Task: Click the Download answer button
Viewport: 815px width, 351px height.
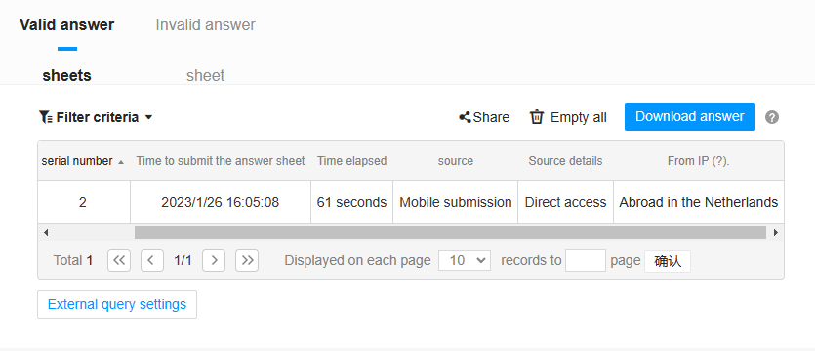Action: coord(690,117)
